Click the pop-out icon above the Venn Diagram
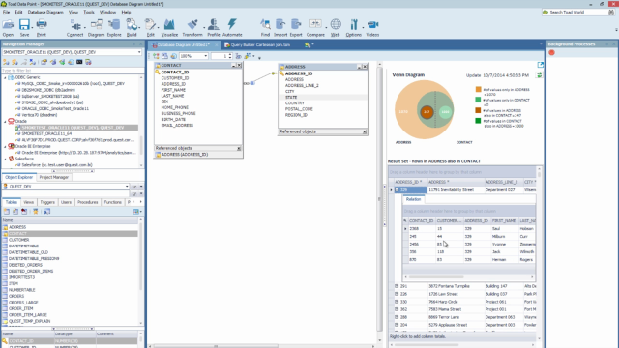Image resolution: width=619 pixels, height=348 pixels. click(x=541, y=65)
